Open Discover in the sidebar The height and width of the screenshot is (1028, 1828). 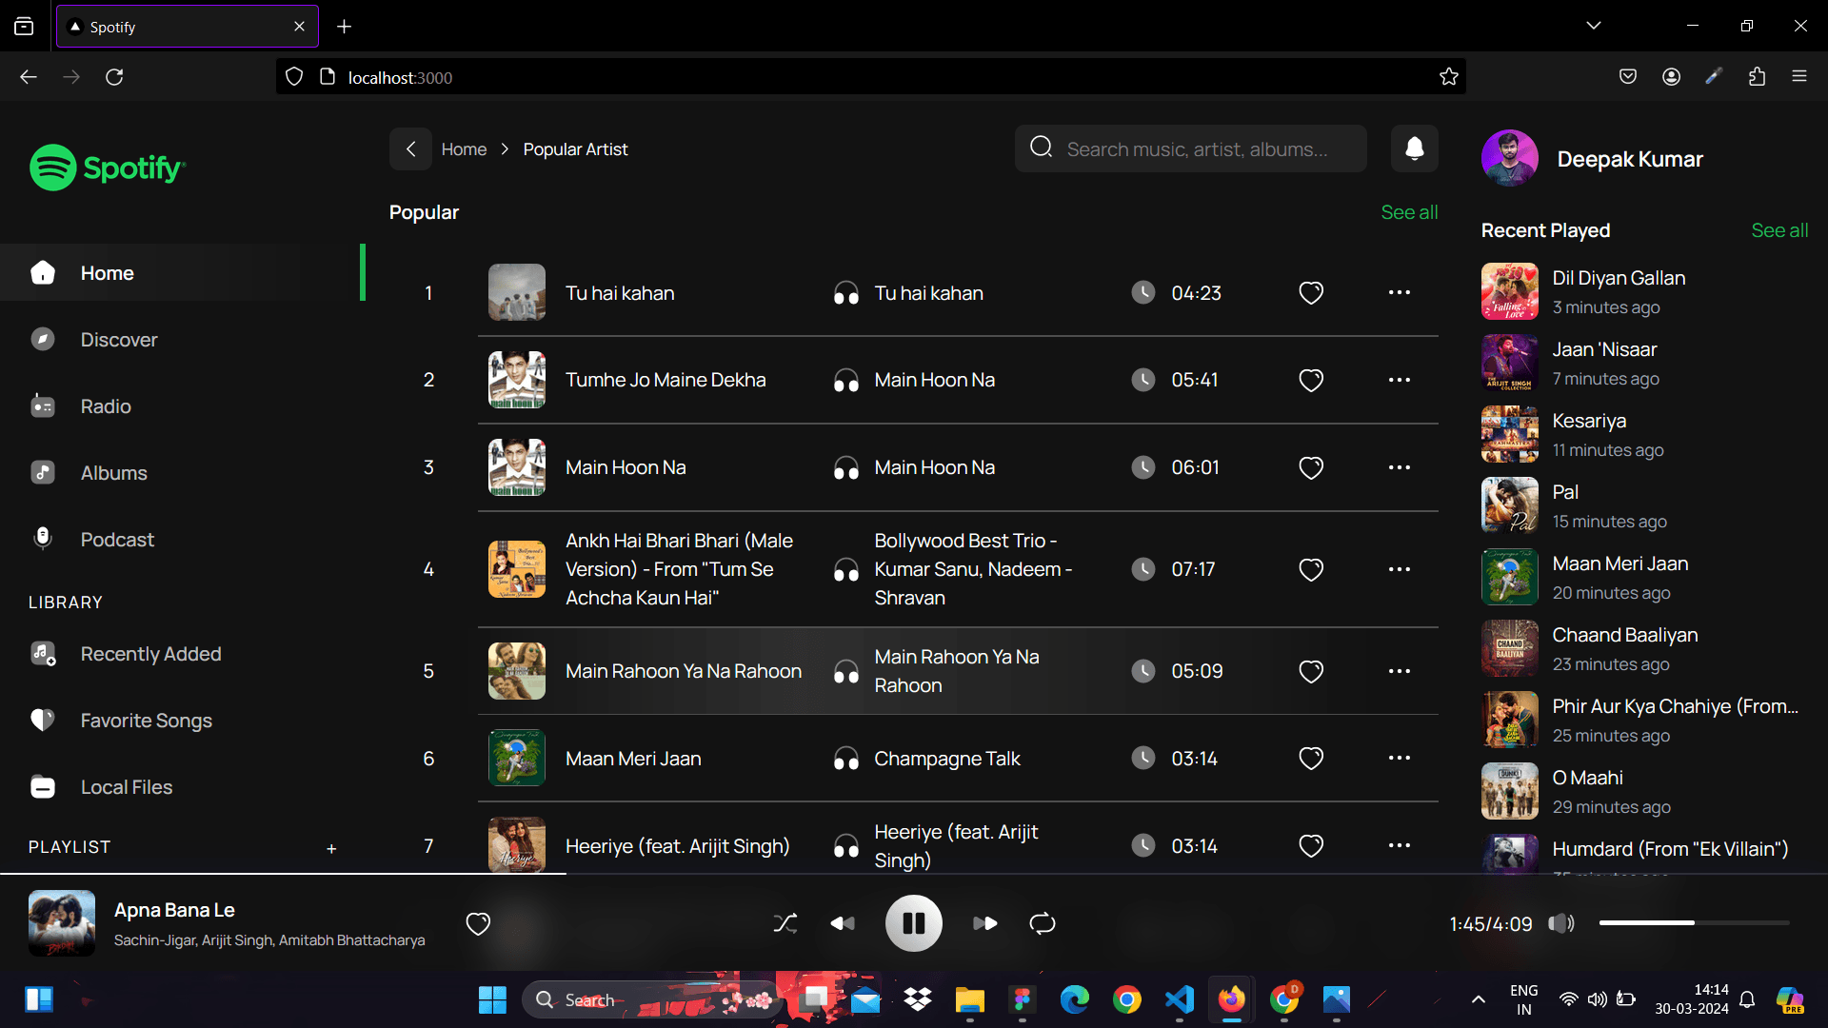[119, 340]
